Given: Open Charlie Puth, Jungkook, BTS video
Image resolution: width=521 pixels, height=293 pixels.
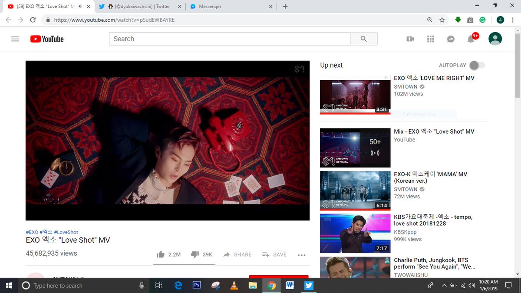Looking at the screenshot, I should (x=435, y=263).
